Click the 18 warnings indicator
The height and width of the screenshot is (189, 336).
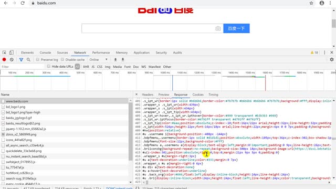pos(314,52)
